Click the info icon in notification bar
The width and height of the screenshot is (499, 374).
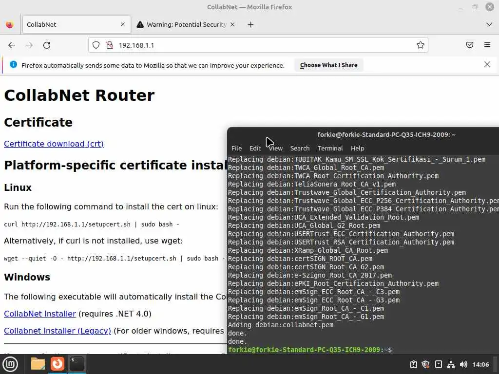click(x=13, y=65)
